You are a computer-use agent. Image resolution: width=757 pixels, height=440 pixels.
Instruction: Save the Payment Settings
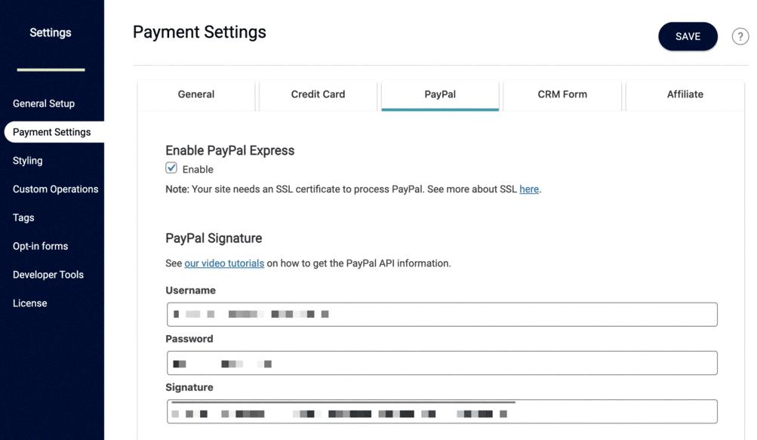(687, 35)
